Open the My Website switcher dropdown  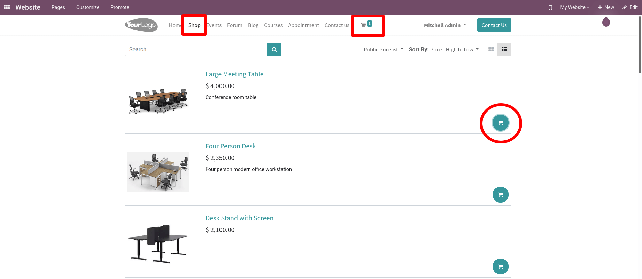[x=574, y=7]
